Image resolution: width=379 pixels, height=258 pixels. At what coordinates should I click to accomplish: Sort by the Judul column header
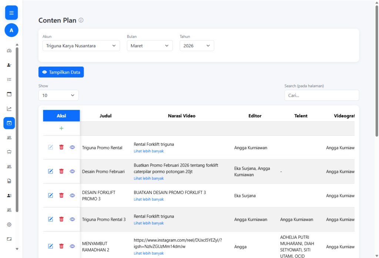click(105, 116)
